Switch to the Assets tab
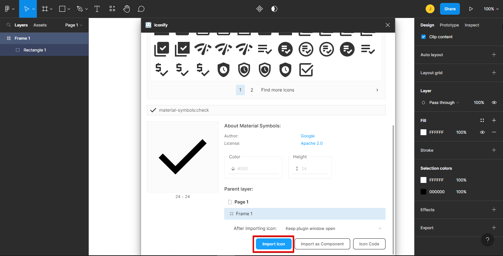 point(40,25)
